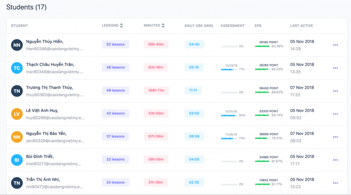Click the 38450 point EPS progress bar
351x195 pixels.
(x=262, y=92)
